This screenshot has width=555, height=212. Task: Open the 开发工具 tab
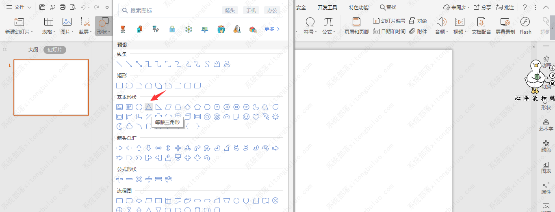click(x=327, y=7)
